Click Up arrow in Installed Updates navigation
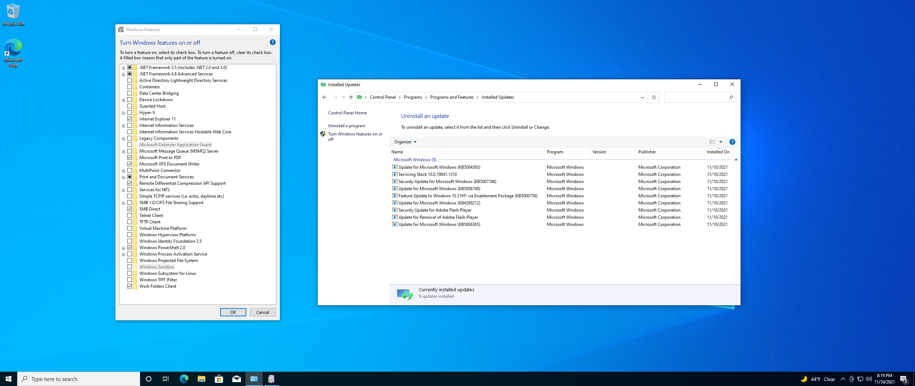 point(351,97)
